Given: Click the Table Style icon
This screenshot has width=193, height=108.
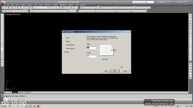Looking at the screenshot, I should pos(117,7).
